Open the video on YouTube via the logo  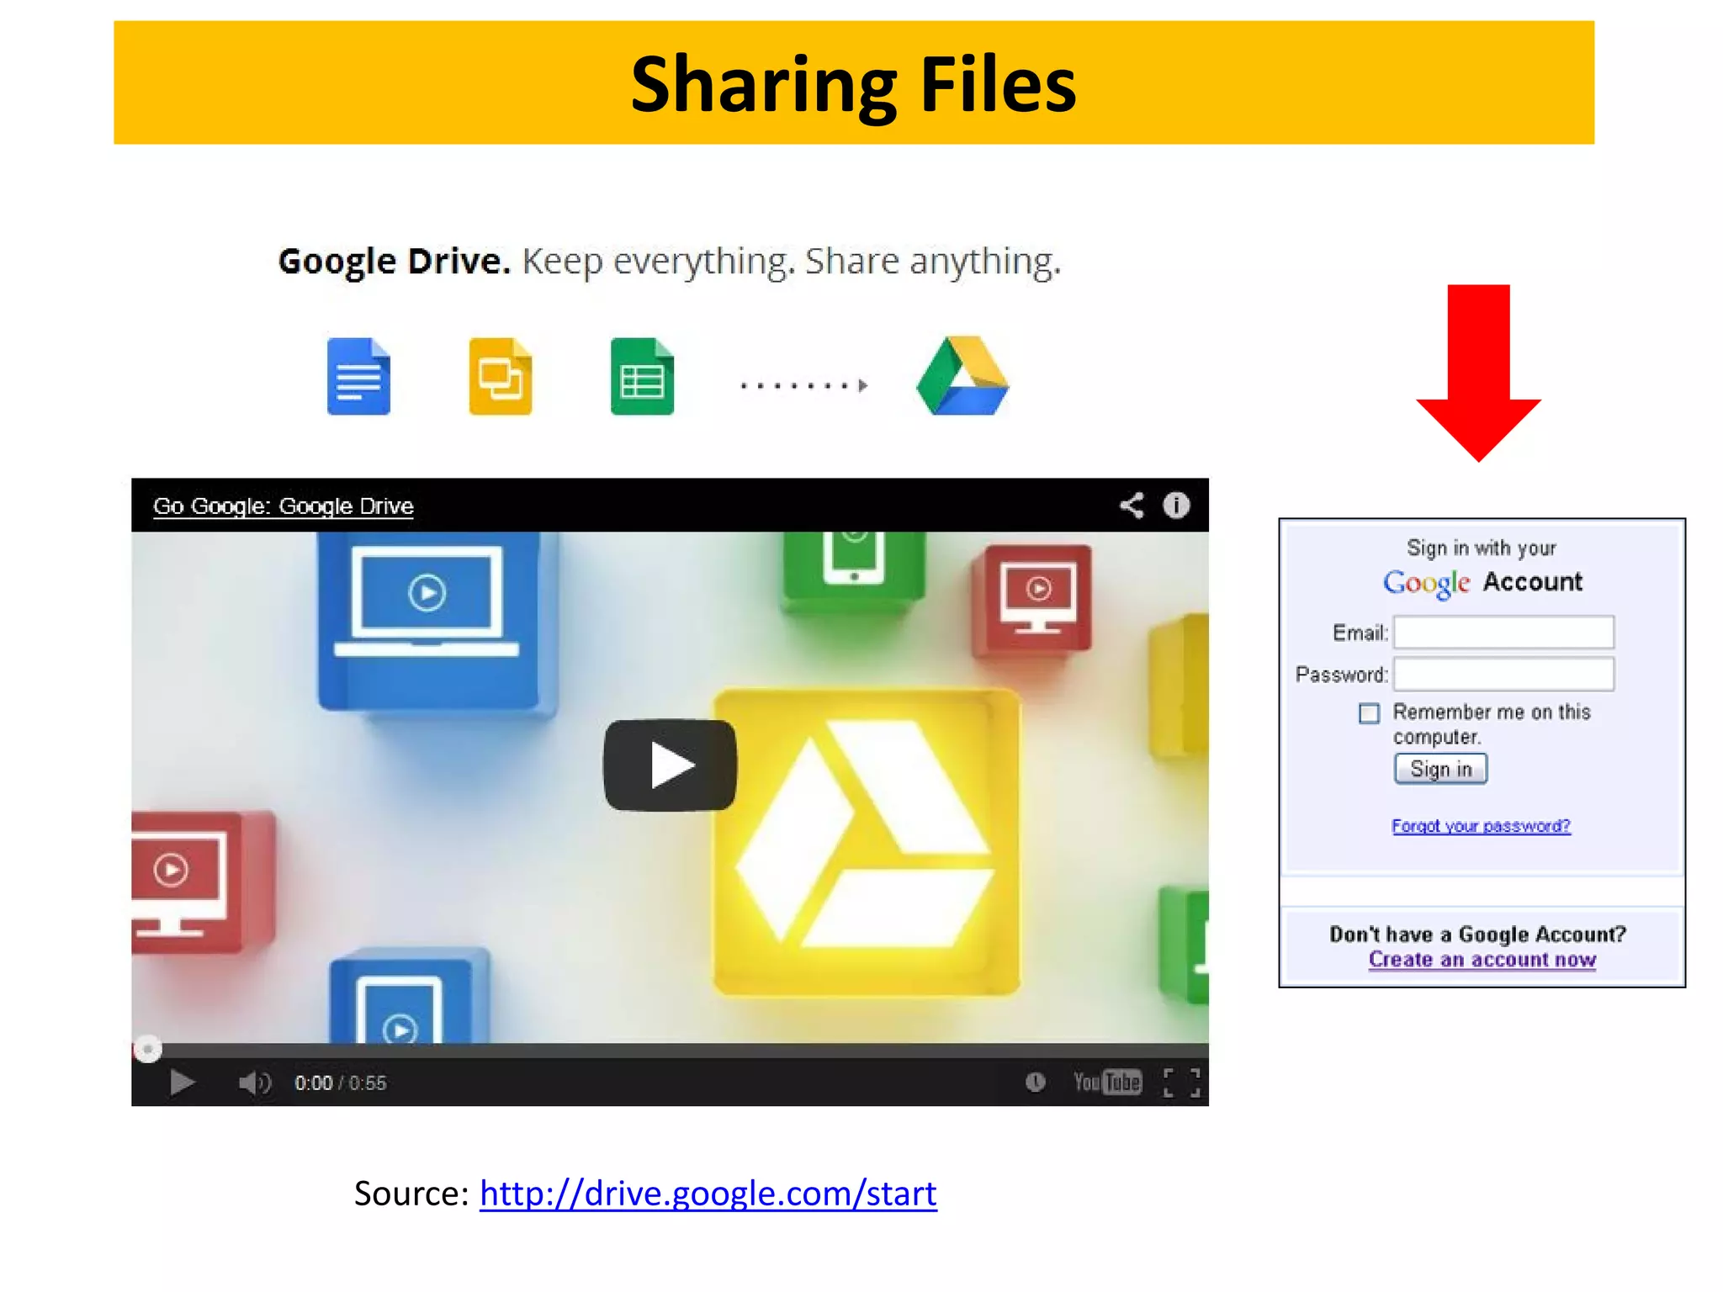point(1107,1082)
